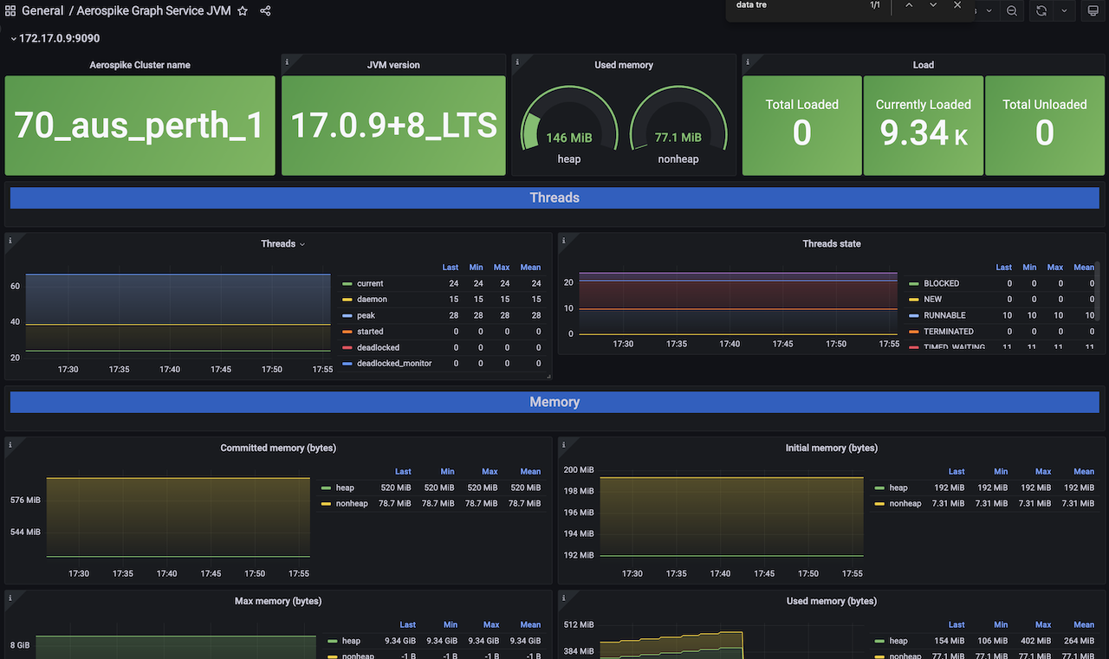Change color of Committed memory heap swatch

(x=326, y=488)
